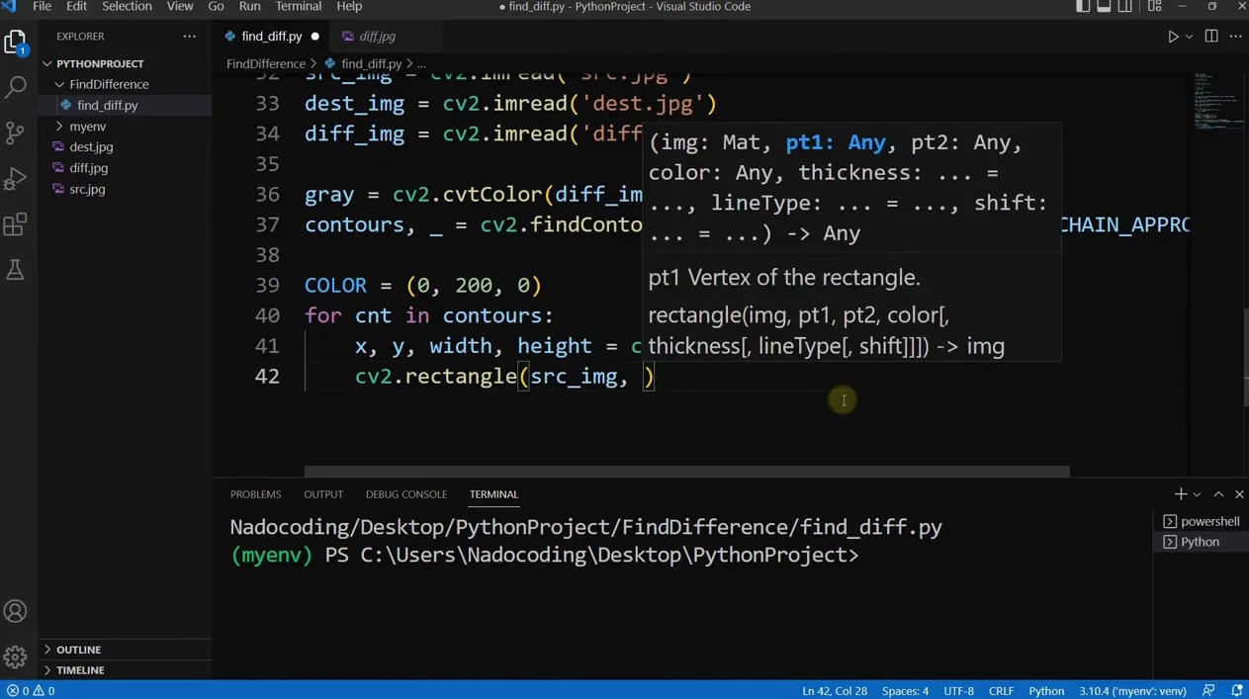The width and height of the screenshot is (1249, 699).
Task: Expand the OUTLINE section
Action: tap(125, 650)
